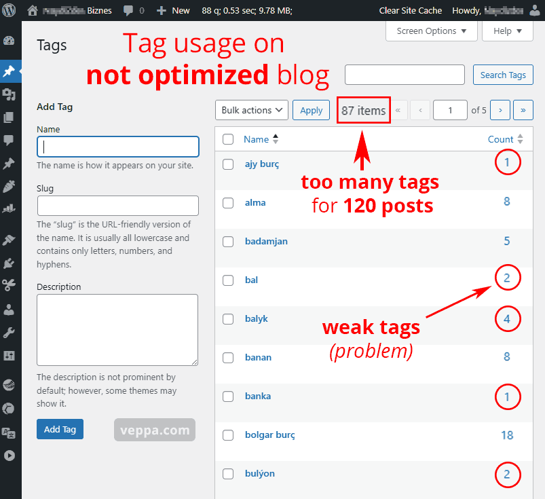Check the box for tag banka
Viewport: 545px width, 499px height.
[x=228, y=396]
